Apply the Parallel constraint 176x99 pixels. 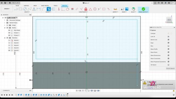point(77,9)
